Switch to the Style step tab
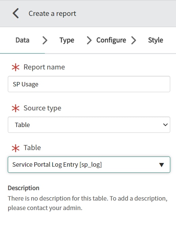The width and height of the screenshot is (176, 227). coord(156,40)
